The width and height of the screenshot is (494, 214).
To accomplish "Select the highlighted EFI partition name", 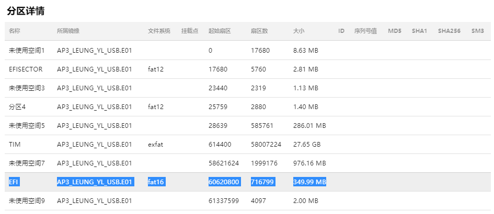I will (x=14, y=182).
